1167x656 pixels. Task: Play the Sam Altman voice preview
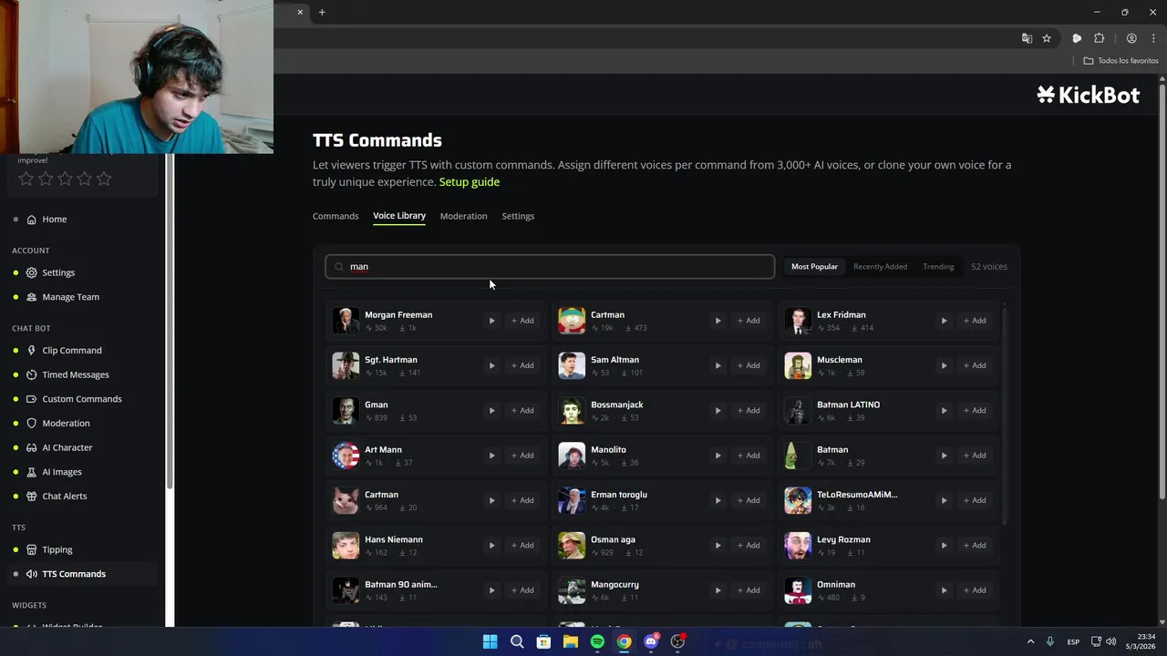pos(718,365)
